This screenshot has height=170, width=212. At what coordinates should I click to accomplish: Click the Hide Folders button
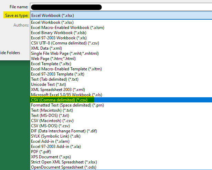[10, 53]
